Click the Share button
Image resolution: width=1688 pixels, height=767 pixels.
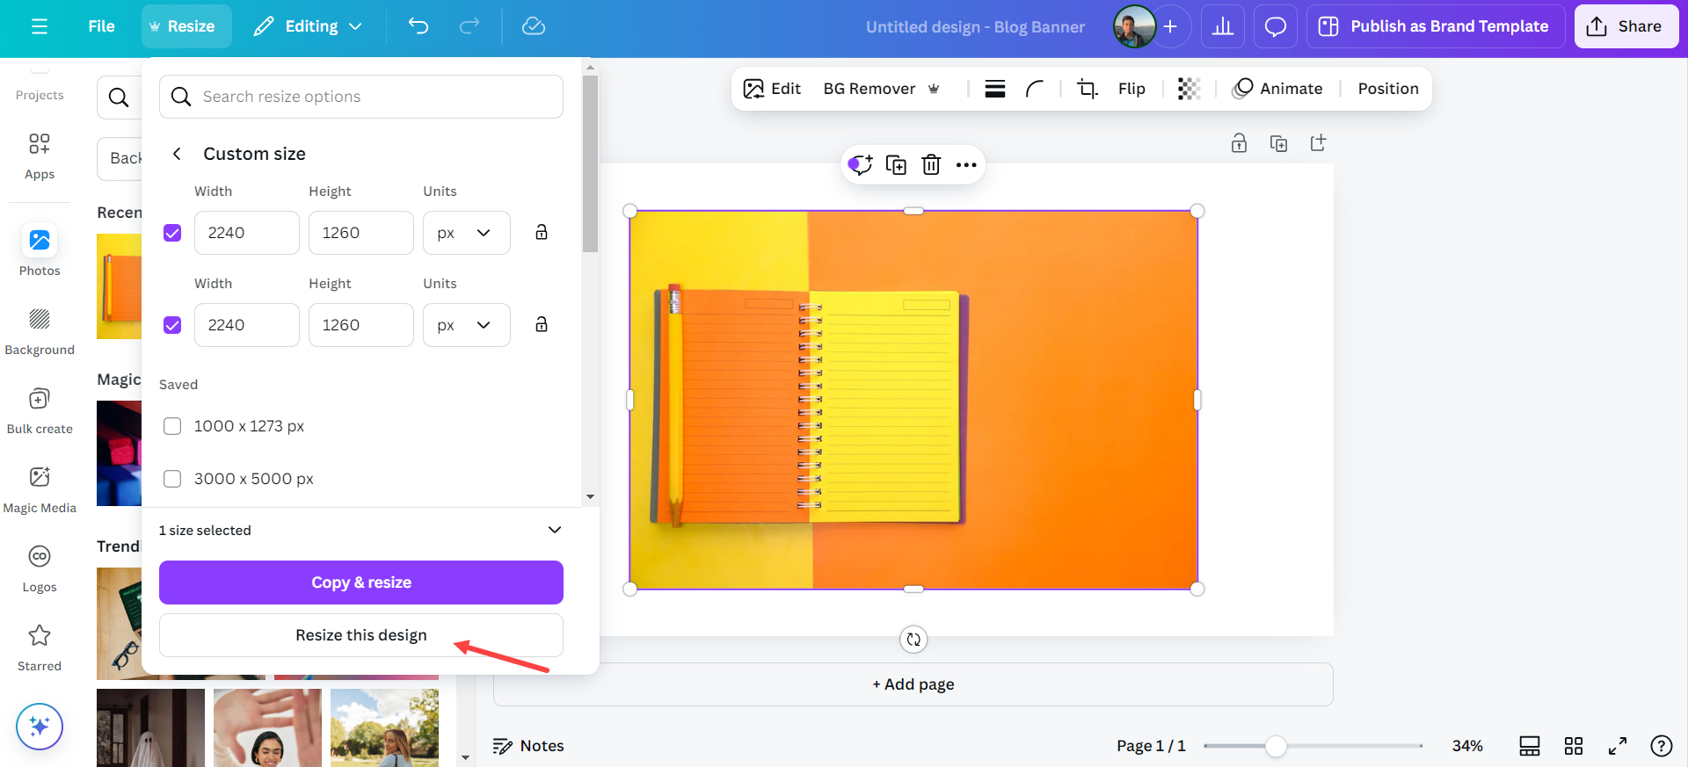(x=1626, y=26)
